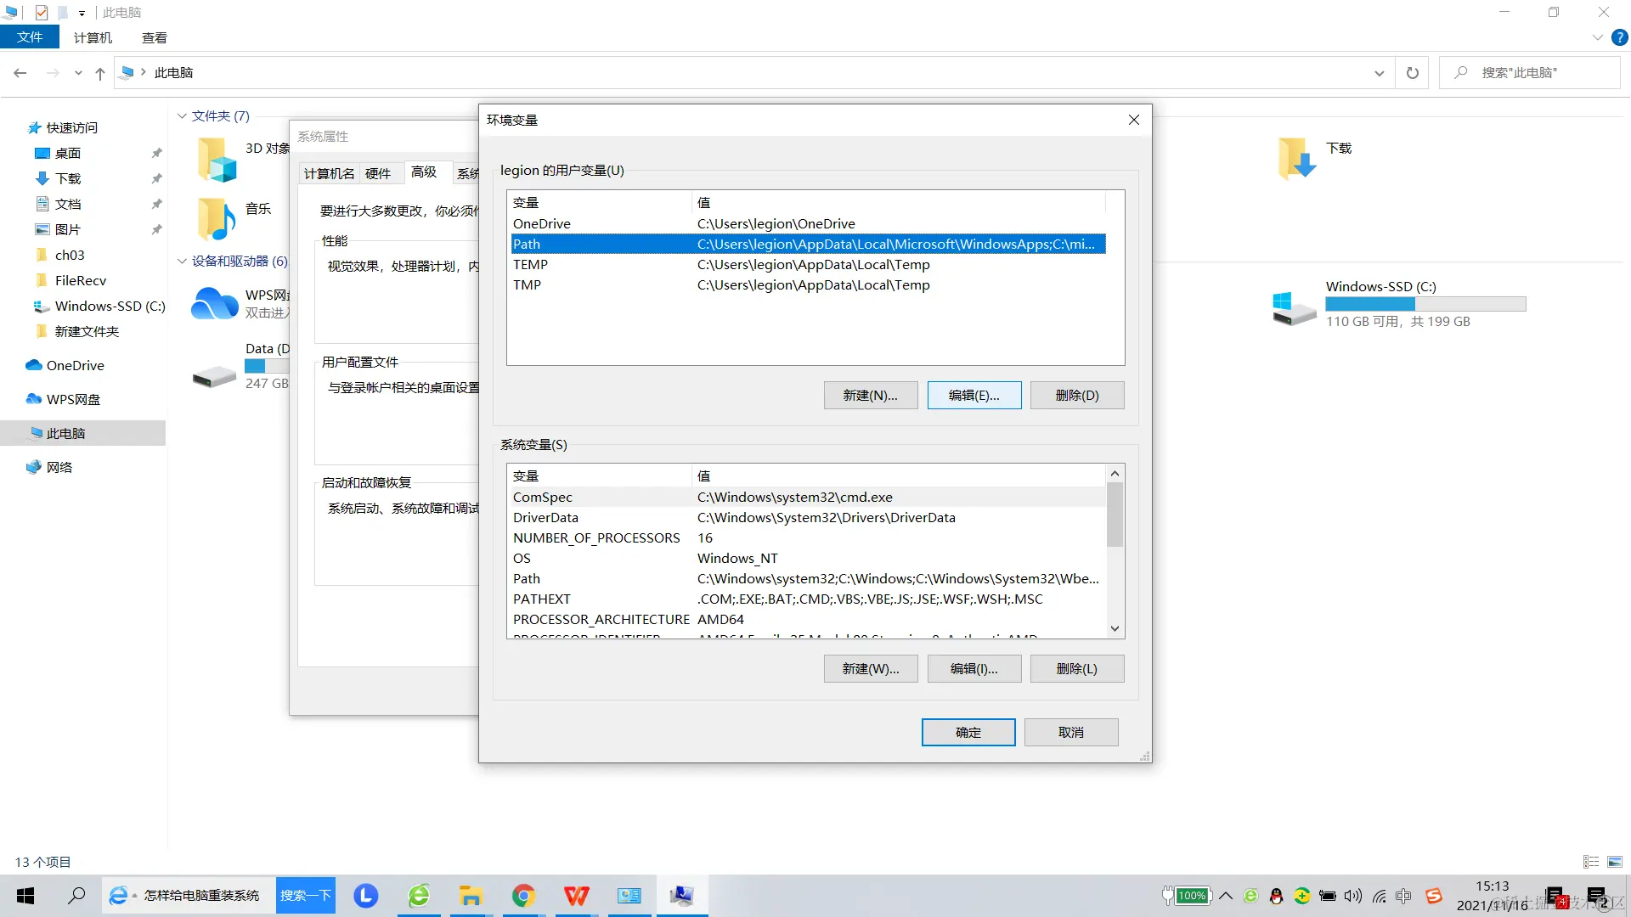The width and height of the screenshot is (1631, 917).
Task: Open Windows-SSD (C:) drive icon
Action: pos(1294,307)
